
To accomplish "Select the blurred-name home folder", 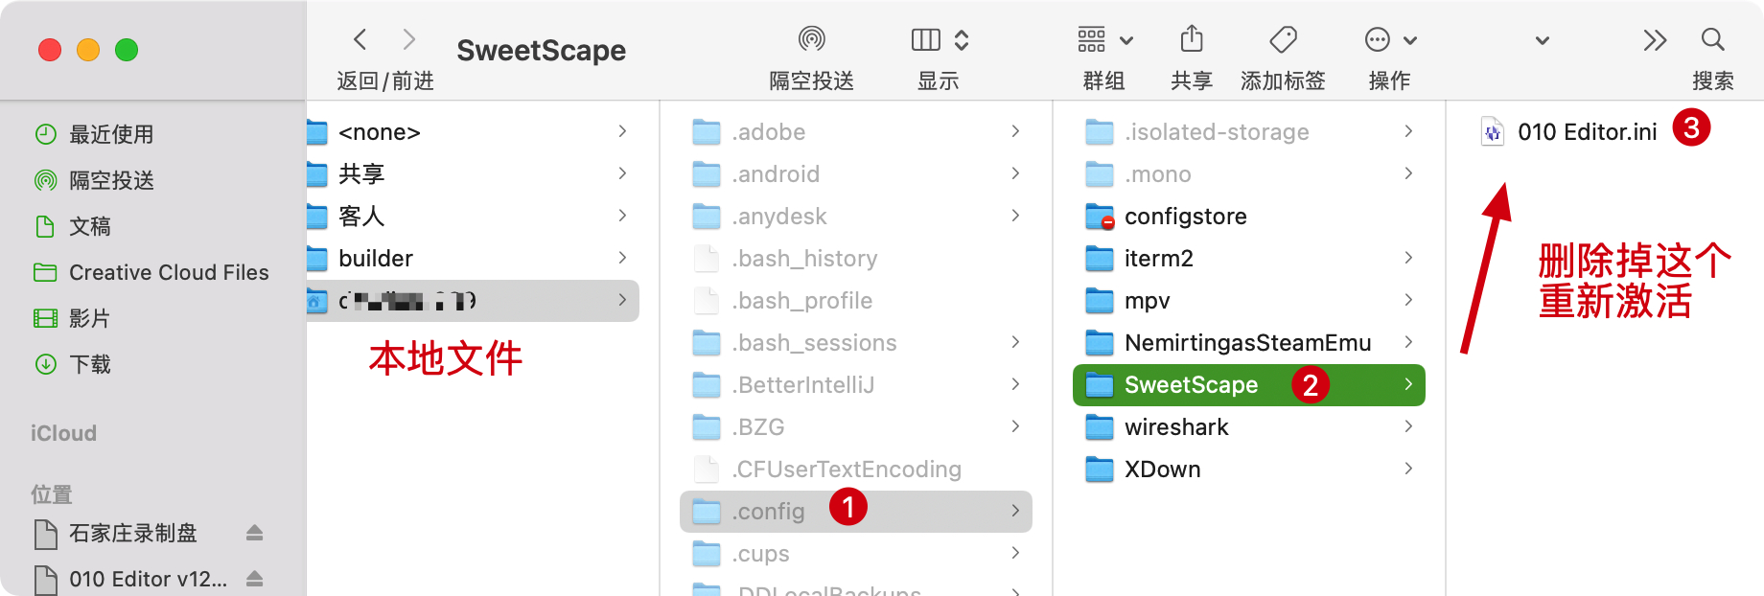I will [x=473, y=301].
